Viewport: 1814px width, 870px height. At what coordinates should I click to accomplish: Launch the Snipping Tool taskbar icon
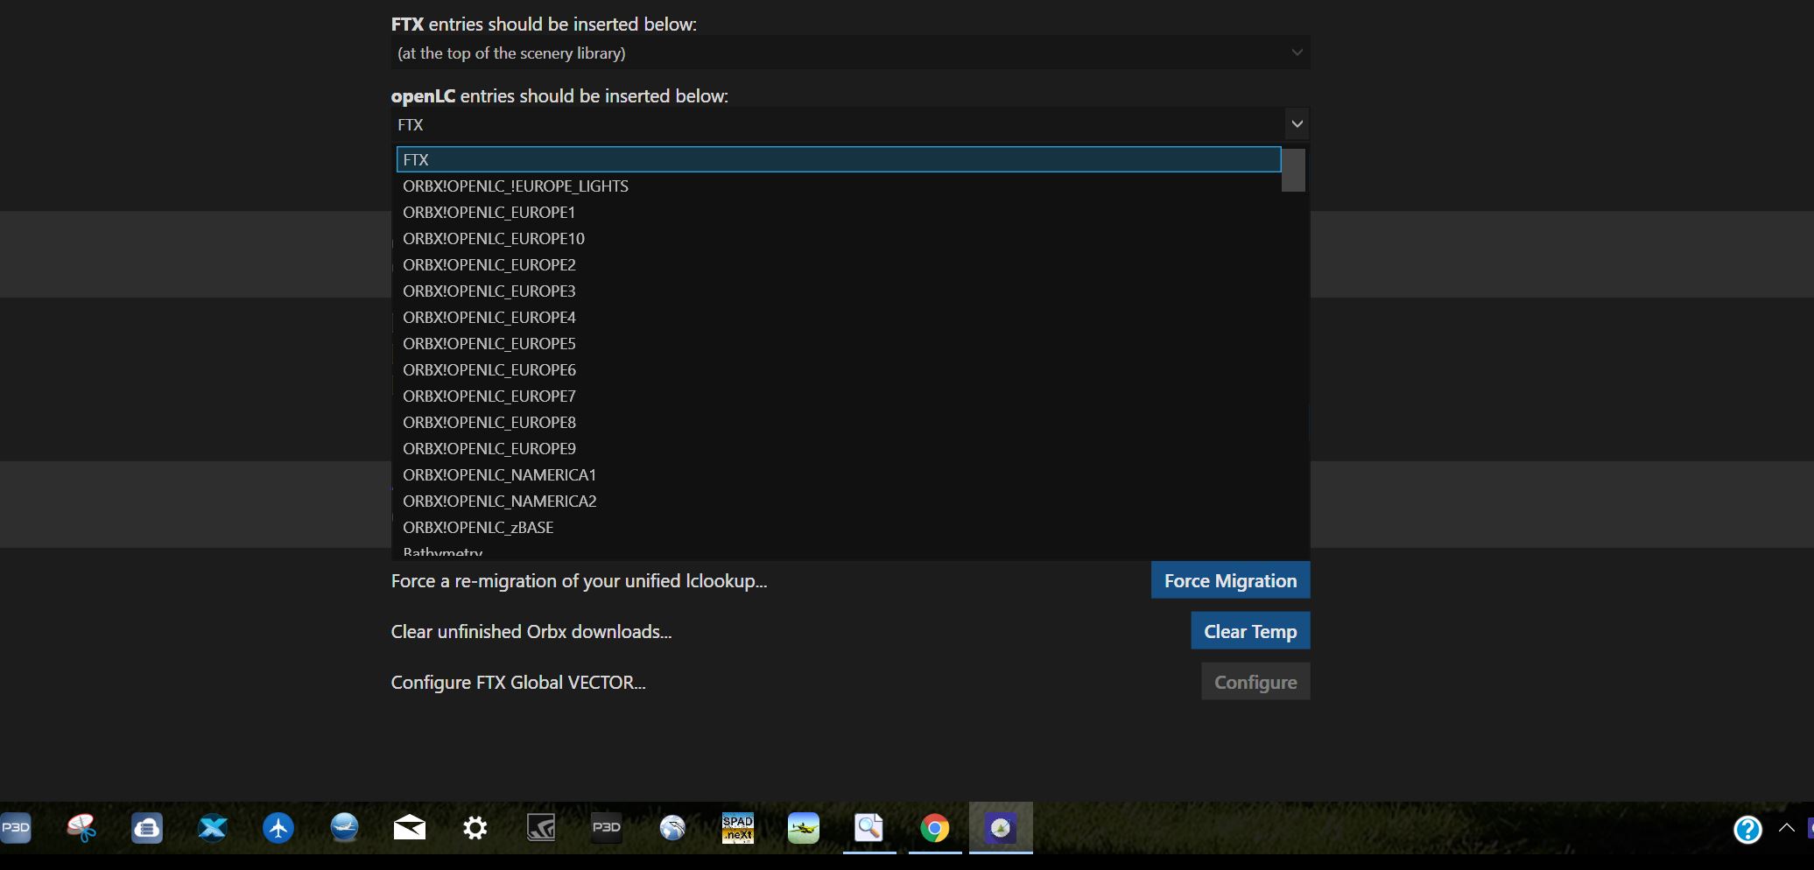point(81,828)
